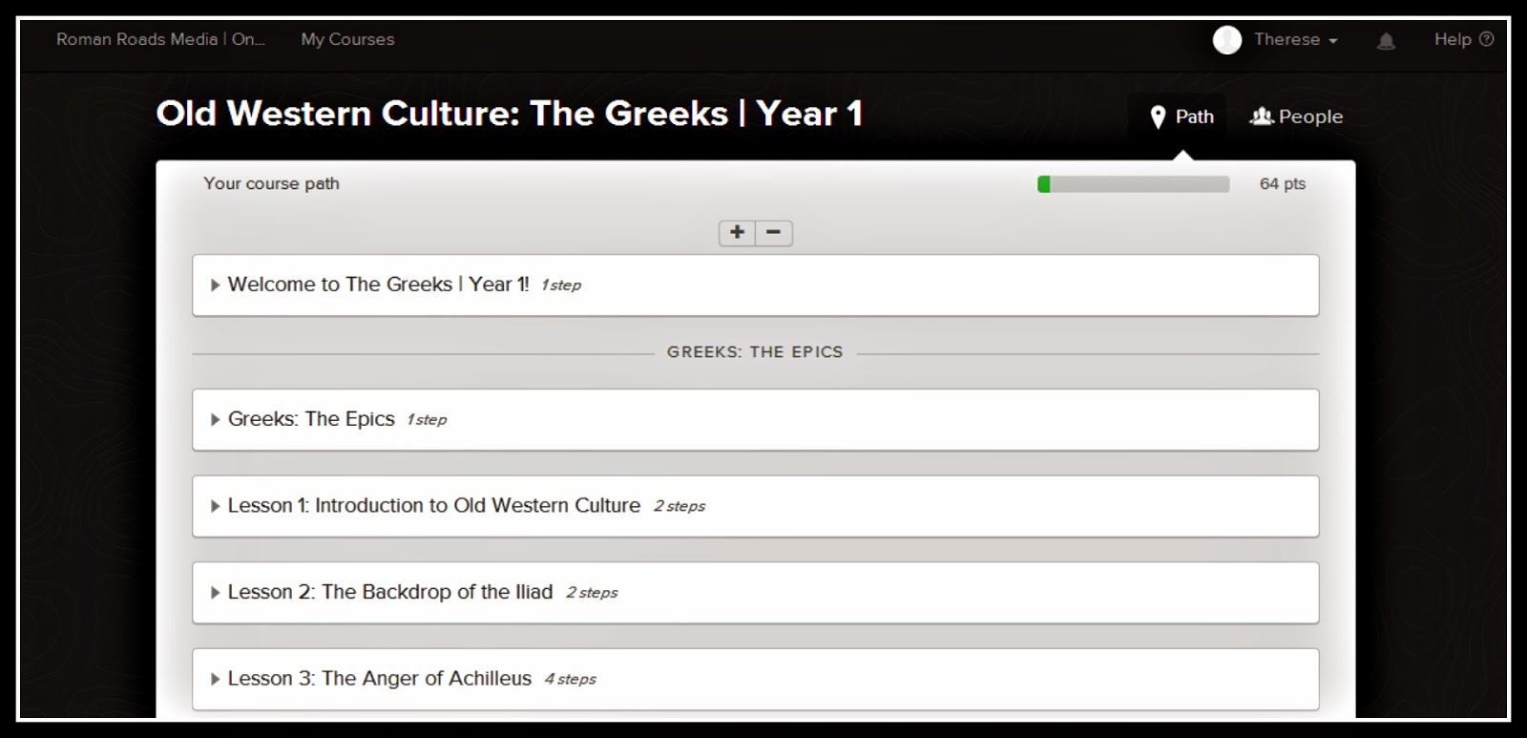
Task: Expand Lesson 1 Introduction triangle
Action: coord(215,506)
